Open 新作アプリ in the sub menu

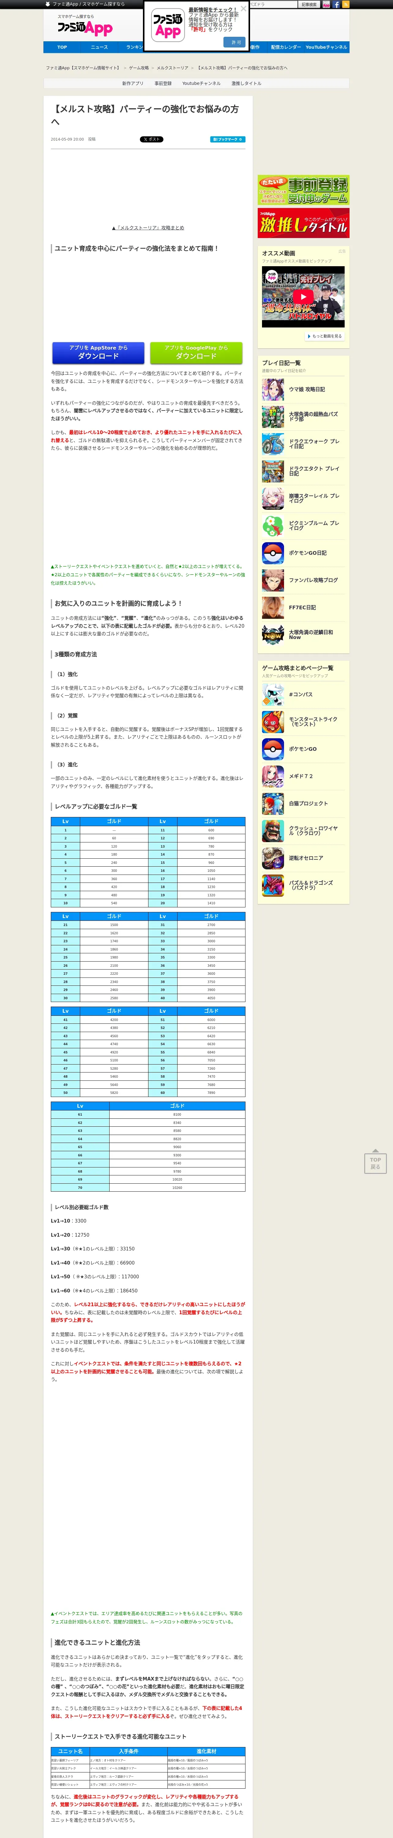click(x=133, y=84)
